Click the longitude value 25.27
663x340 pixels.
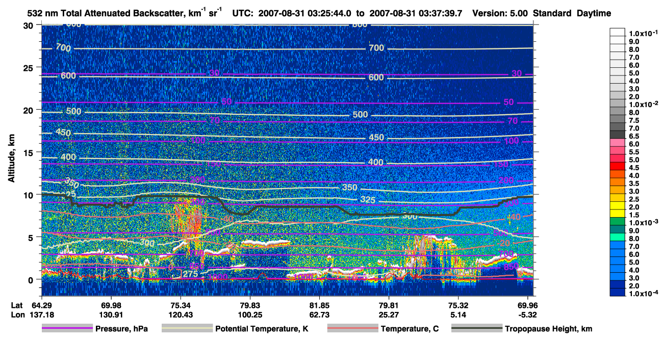click(x=389, y=315)
